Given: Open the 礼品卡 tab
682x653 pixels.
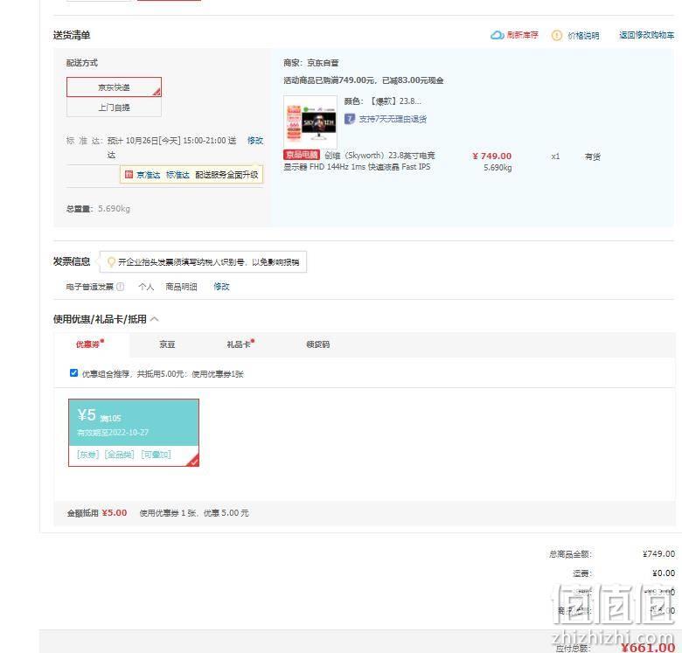Looking at the screenshot, I should [240, 344].
